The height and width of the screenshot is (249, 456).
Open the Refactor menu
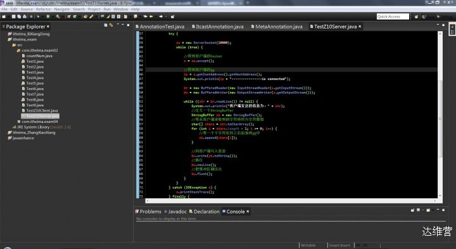[43, 10]
